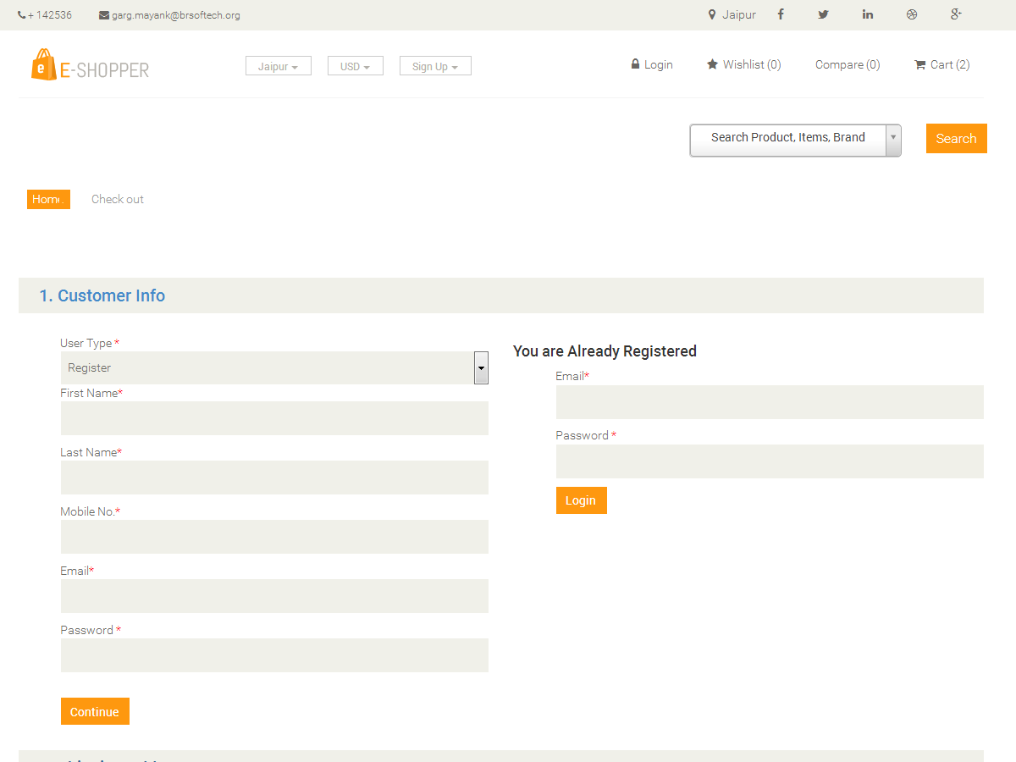Click the First Name input field
This screenshot has height=762, width=1016.
(274, 418)
